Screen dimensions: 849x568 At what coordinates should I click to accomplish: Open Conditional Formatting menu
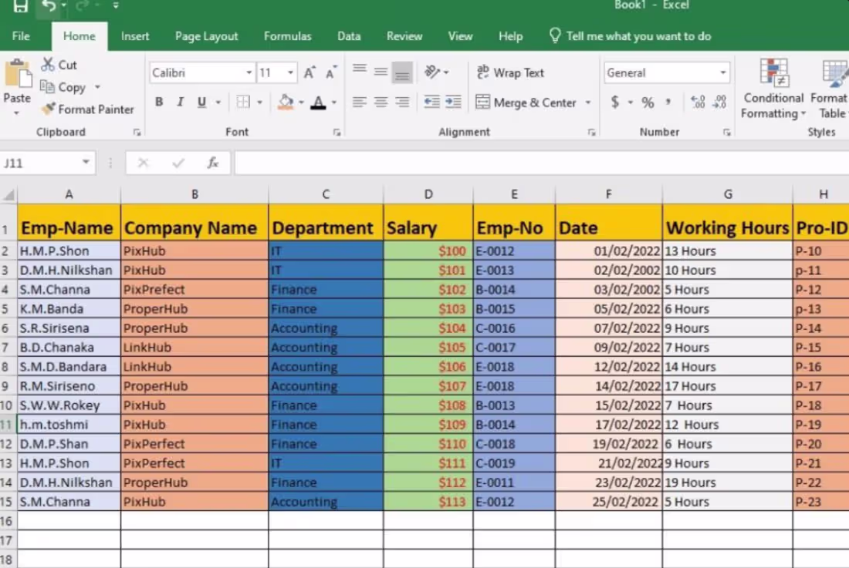click(773, 89)
